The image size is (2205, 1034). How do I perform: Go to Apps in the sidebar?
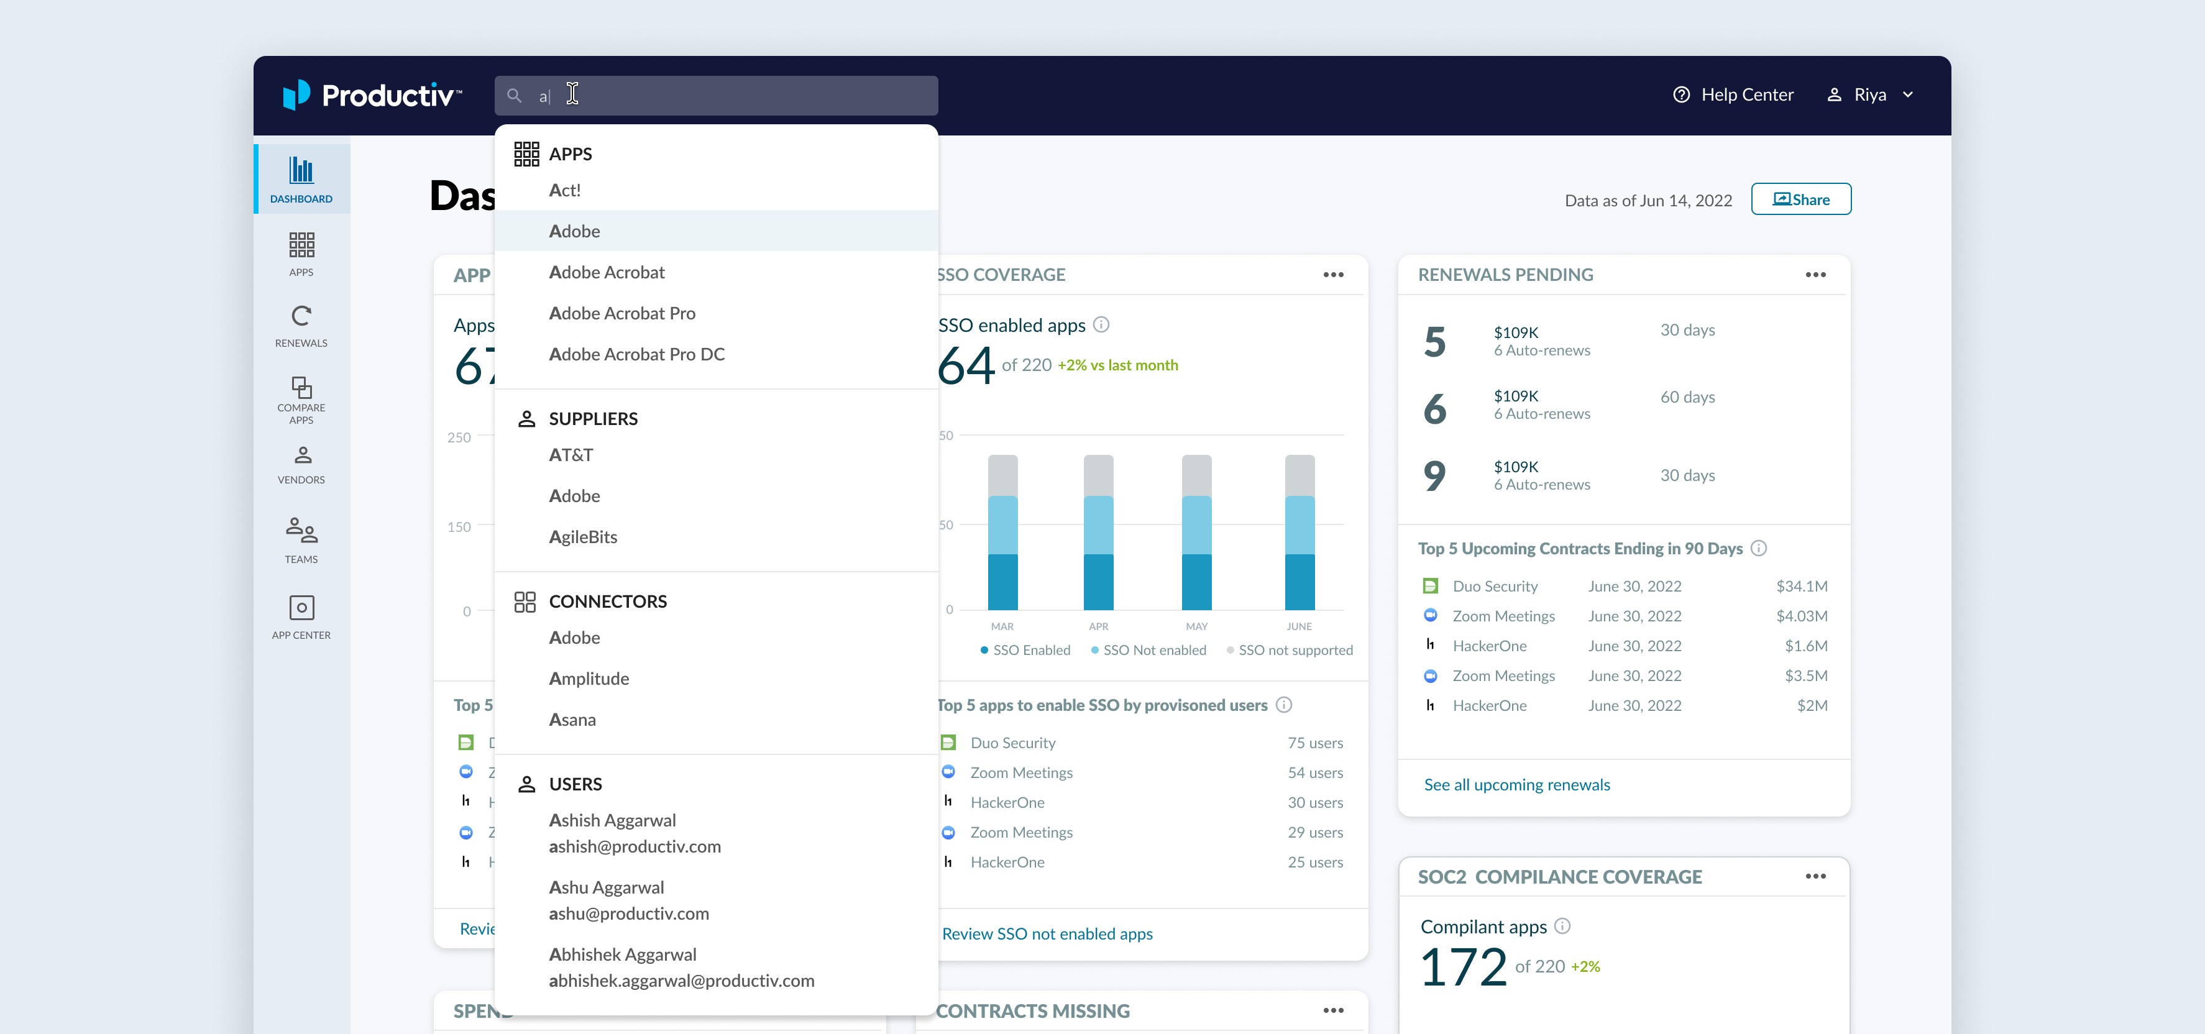point(301,245)
